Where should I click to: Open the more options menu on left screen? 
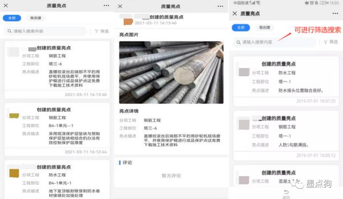pos(106,6)
